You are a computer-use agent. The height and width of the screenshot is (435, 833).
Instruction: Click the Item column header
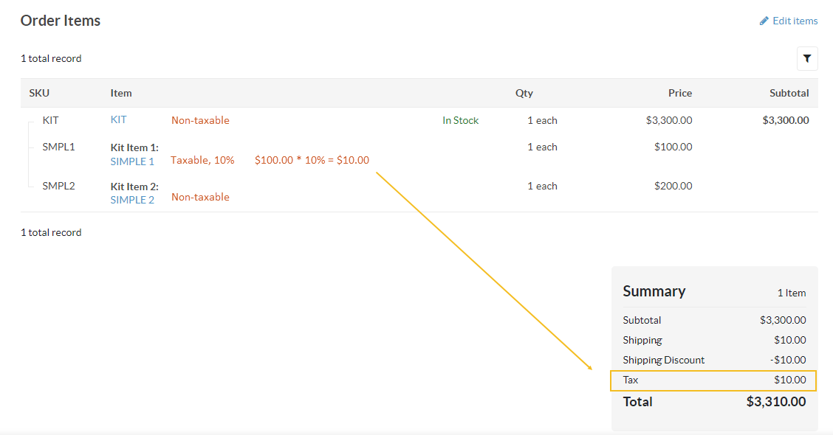pyautogui.click(x=121, y=93)
